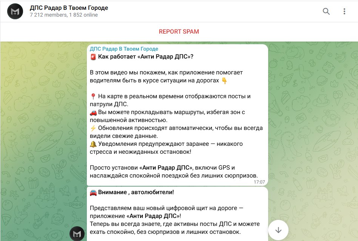The image size is (358, 241).
Task: Click the 17:07 message timestamp
Action: click(x=259, y=182)
